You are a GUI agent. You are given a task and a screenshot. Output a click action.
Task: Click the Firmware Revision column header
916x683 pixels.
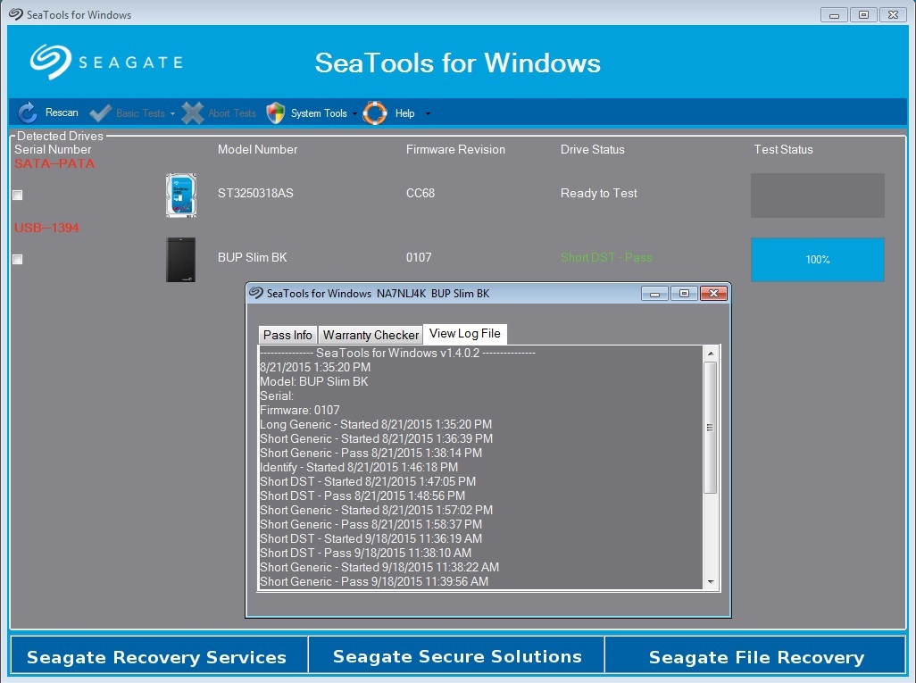pos(455,149)
